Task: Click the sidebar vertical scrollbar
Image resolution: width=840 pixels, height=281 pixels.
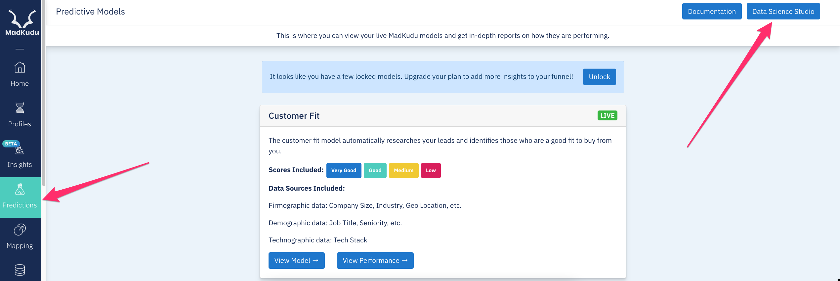Action: tap(43, 93)
